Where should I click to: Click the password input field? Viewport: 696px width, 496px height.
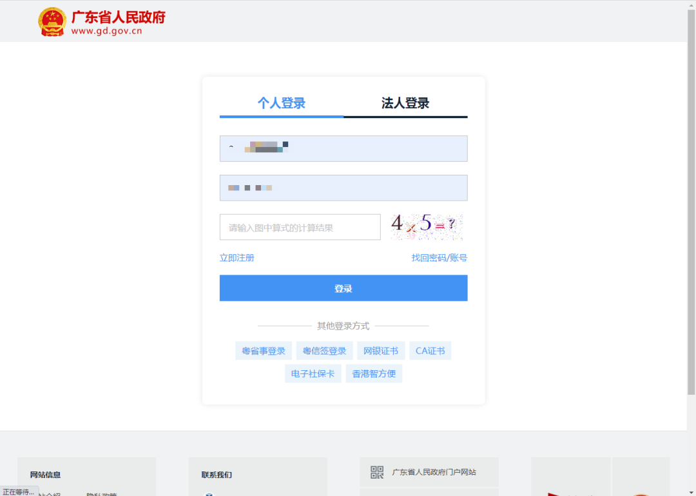click(343, 188)
